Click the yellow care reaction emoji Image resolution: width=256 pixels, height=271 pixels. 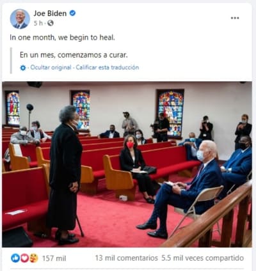(34, 258)
